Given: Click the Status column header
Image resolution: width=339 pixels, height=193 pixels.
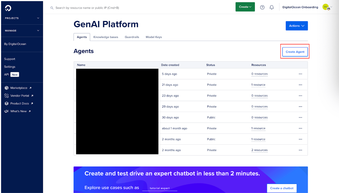Looking at the screenshot, I should pyautogui.click(x=211, y=65).
